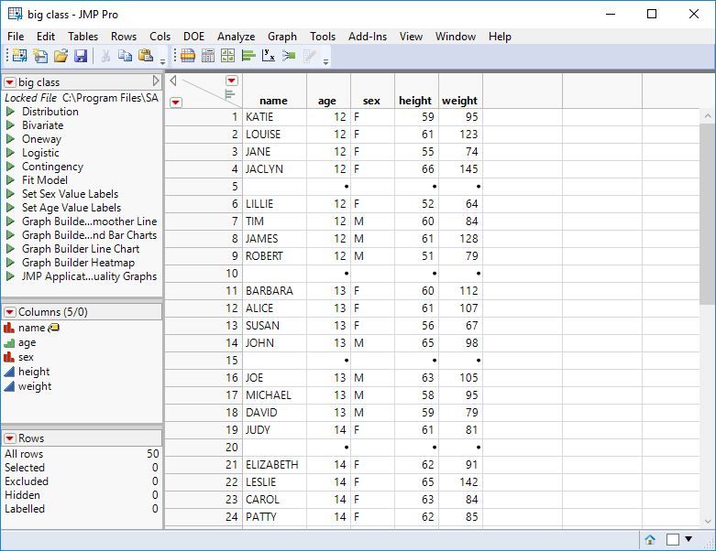The width and height of the screenshot is (716, 551).
Task: Click the Save disk icon
Action: (81, 57)
